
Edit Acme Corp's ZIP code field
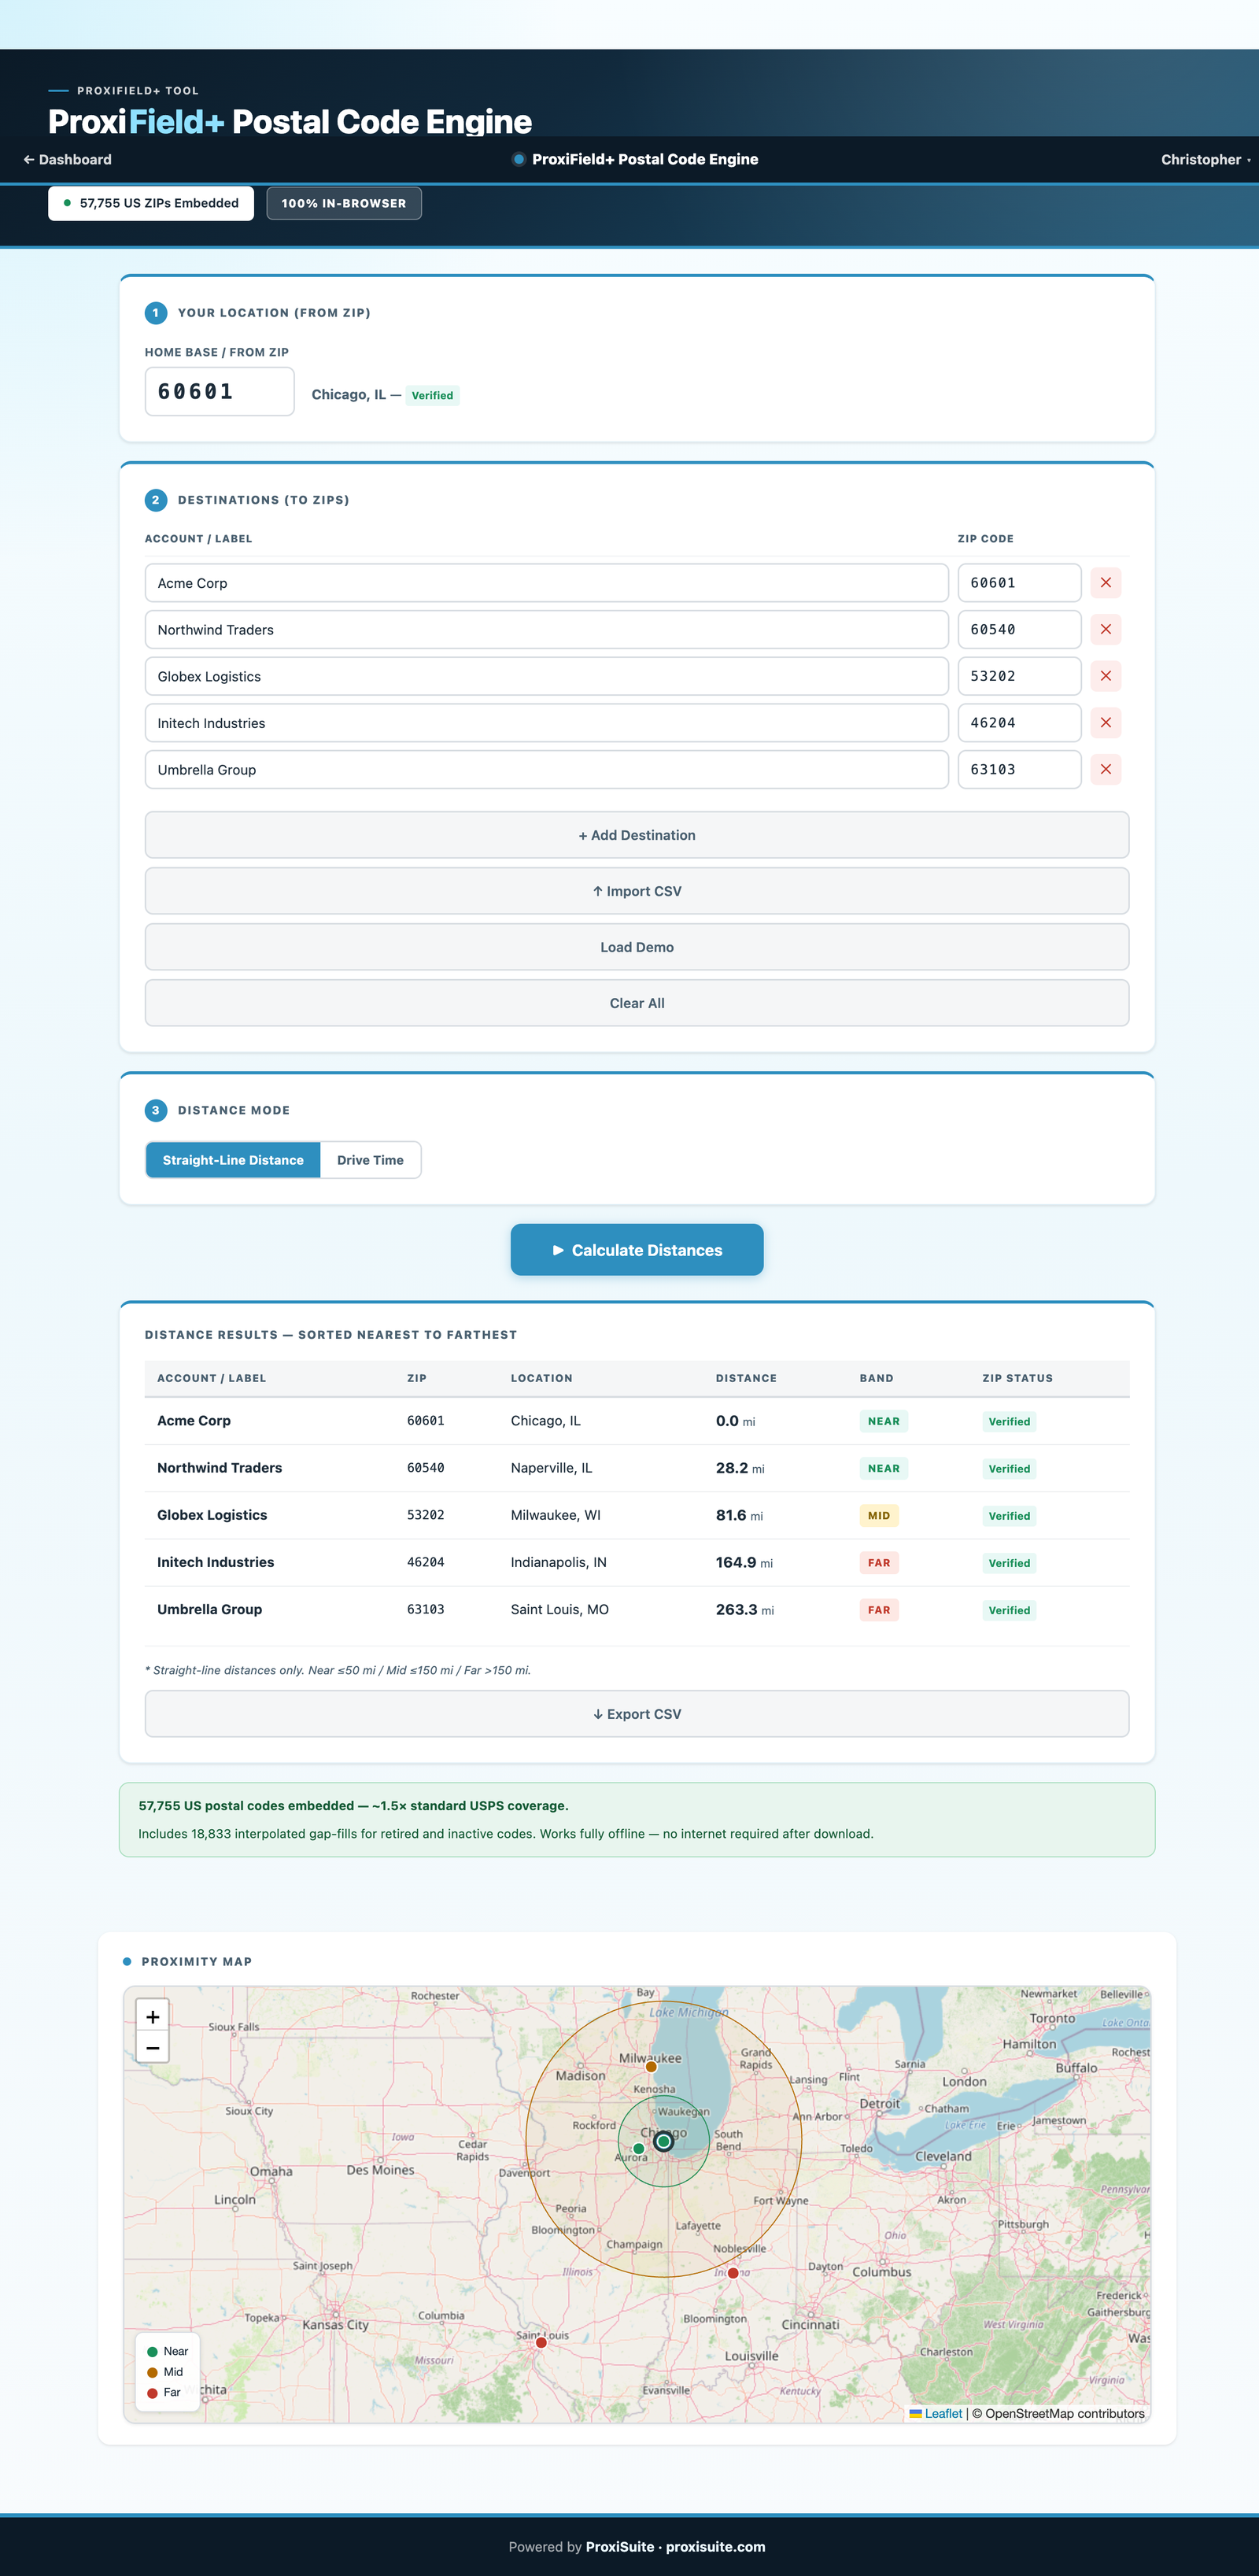point(1020,583)
